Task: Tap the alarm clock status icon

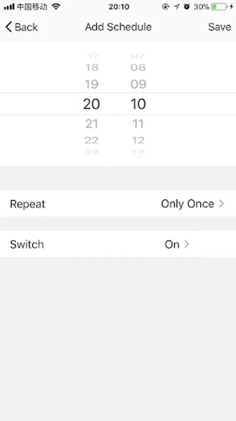Action: coord(187,7)
